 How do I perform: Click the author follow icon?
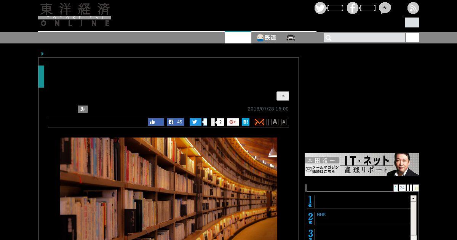pos(83,109)
